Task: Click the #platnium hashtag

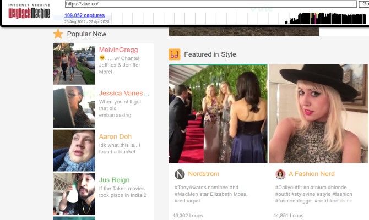Action: click(314, 188)
